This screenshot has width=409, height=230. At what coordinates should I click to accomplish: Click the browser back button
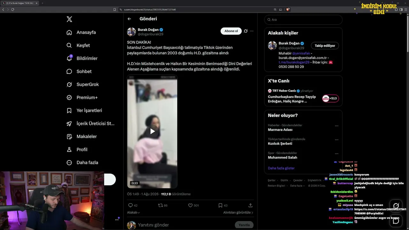(3, 10)
